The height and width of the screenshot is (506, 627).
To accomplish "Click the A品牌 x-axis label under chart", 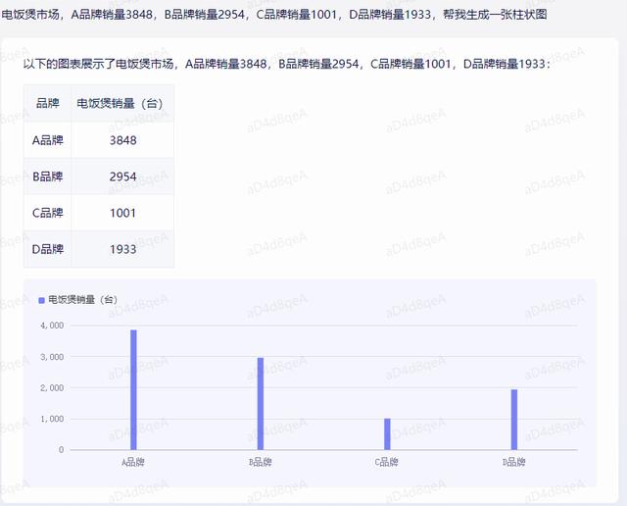I will click(x=133, y=462).
